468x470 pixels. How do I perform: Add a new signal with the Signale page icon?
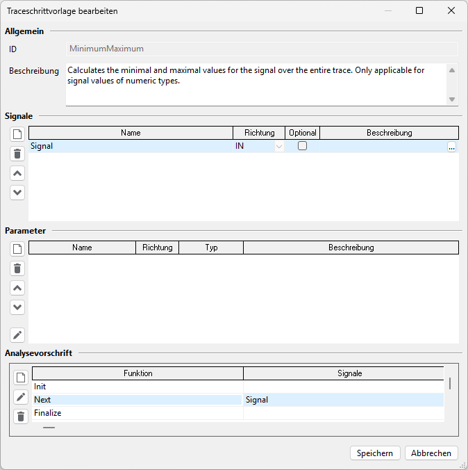coord(17,134)
